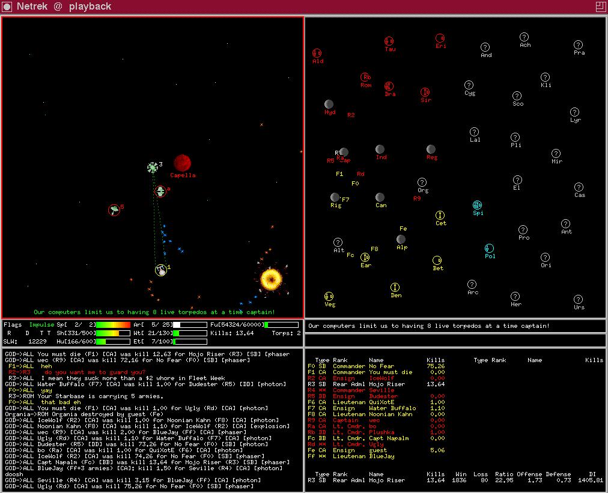
Task: Click unknown planet Ach on galactic map
Action: tap(524, 37)
